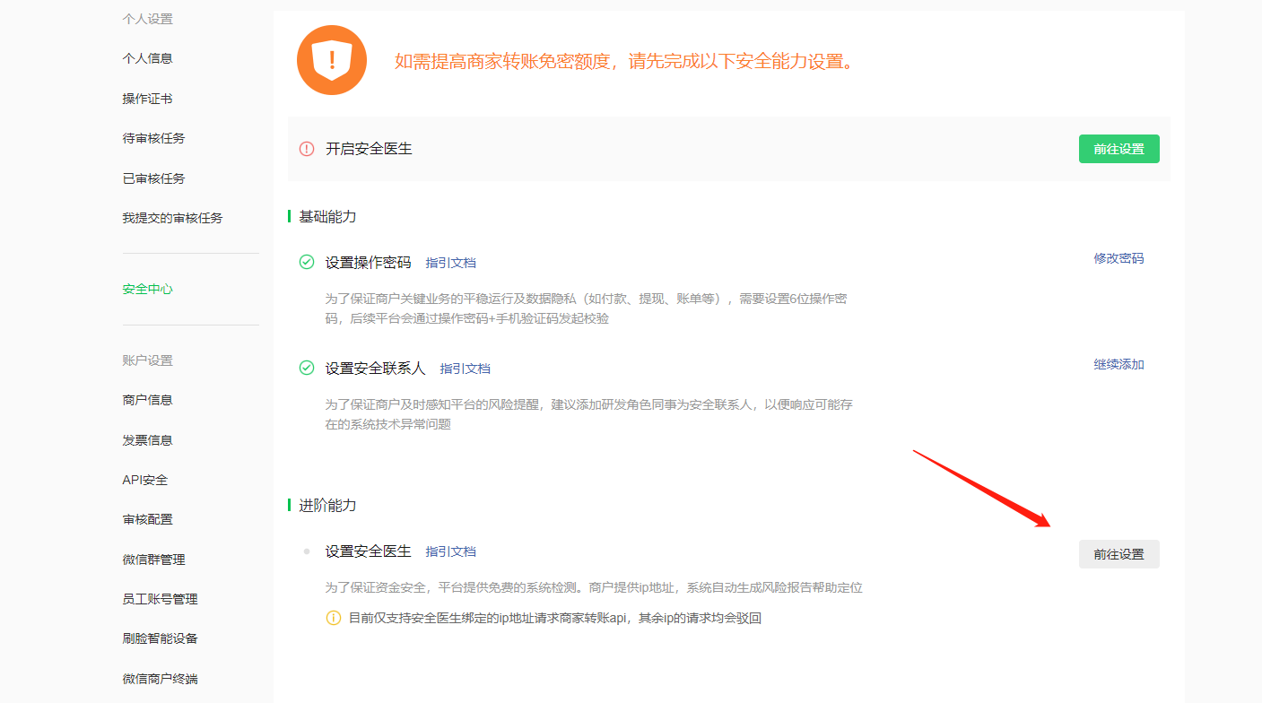Navigate to API安全 in the sidebar
The height and width of the screenshot is (703, 1262).
click(145, 480)
